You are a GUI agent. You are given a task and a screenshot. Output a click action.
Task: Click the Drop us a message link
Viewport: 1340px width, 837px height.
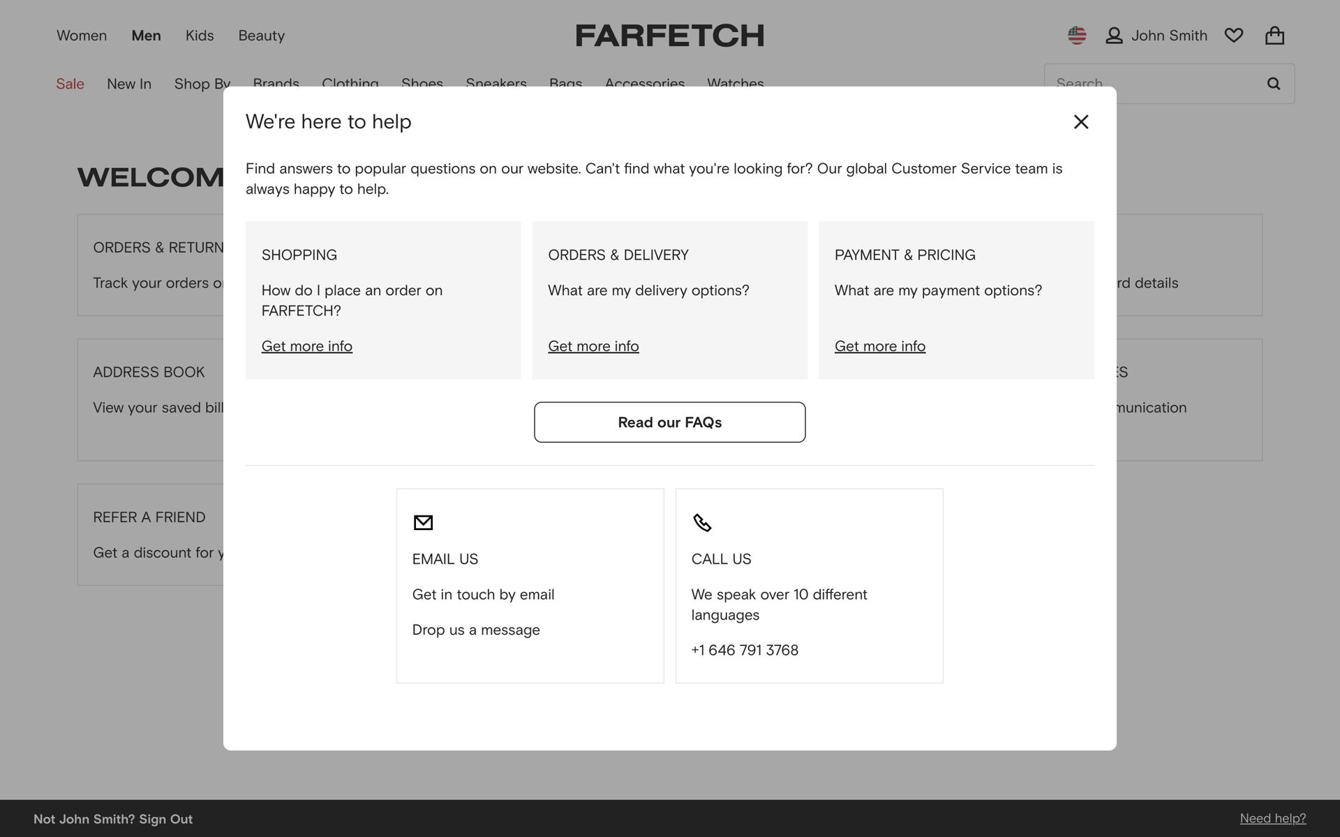click(x=476, y=630)
